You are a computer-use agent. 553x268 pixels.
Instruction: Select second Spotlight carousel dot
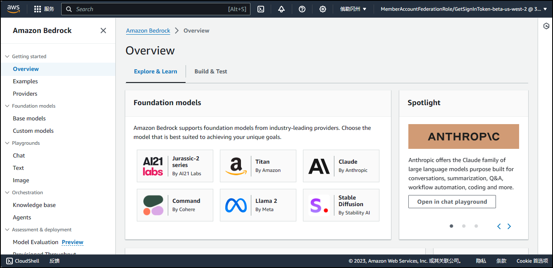tap(464, 226)
